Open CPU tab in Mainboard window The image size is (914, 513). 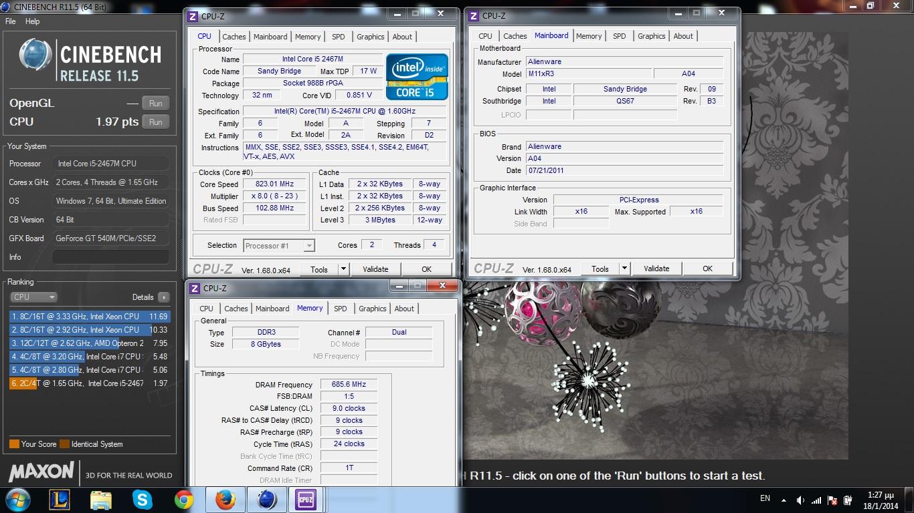pyautogui.click(x=485, y=36)
